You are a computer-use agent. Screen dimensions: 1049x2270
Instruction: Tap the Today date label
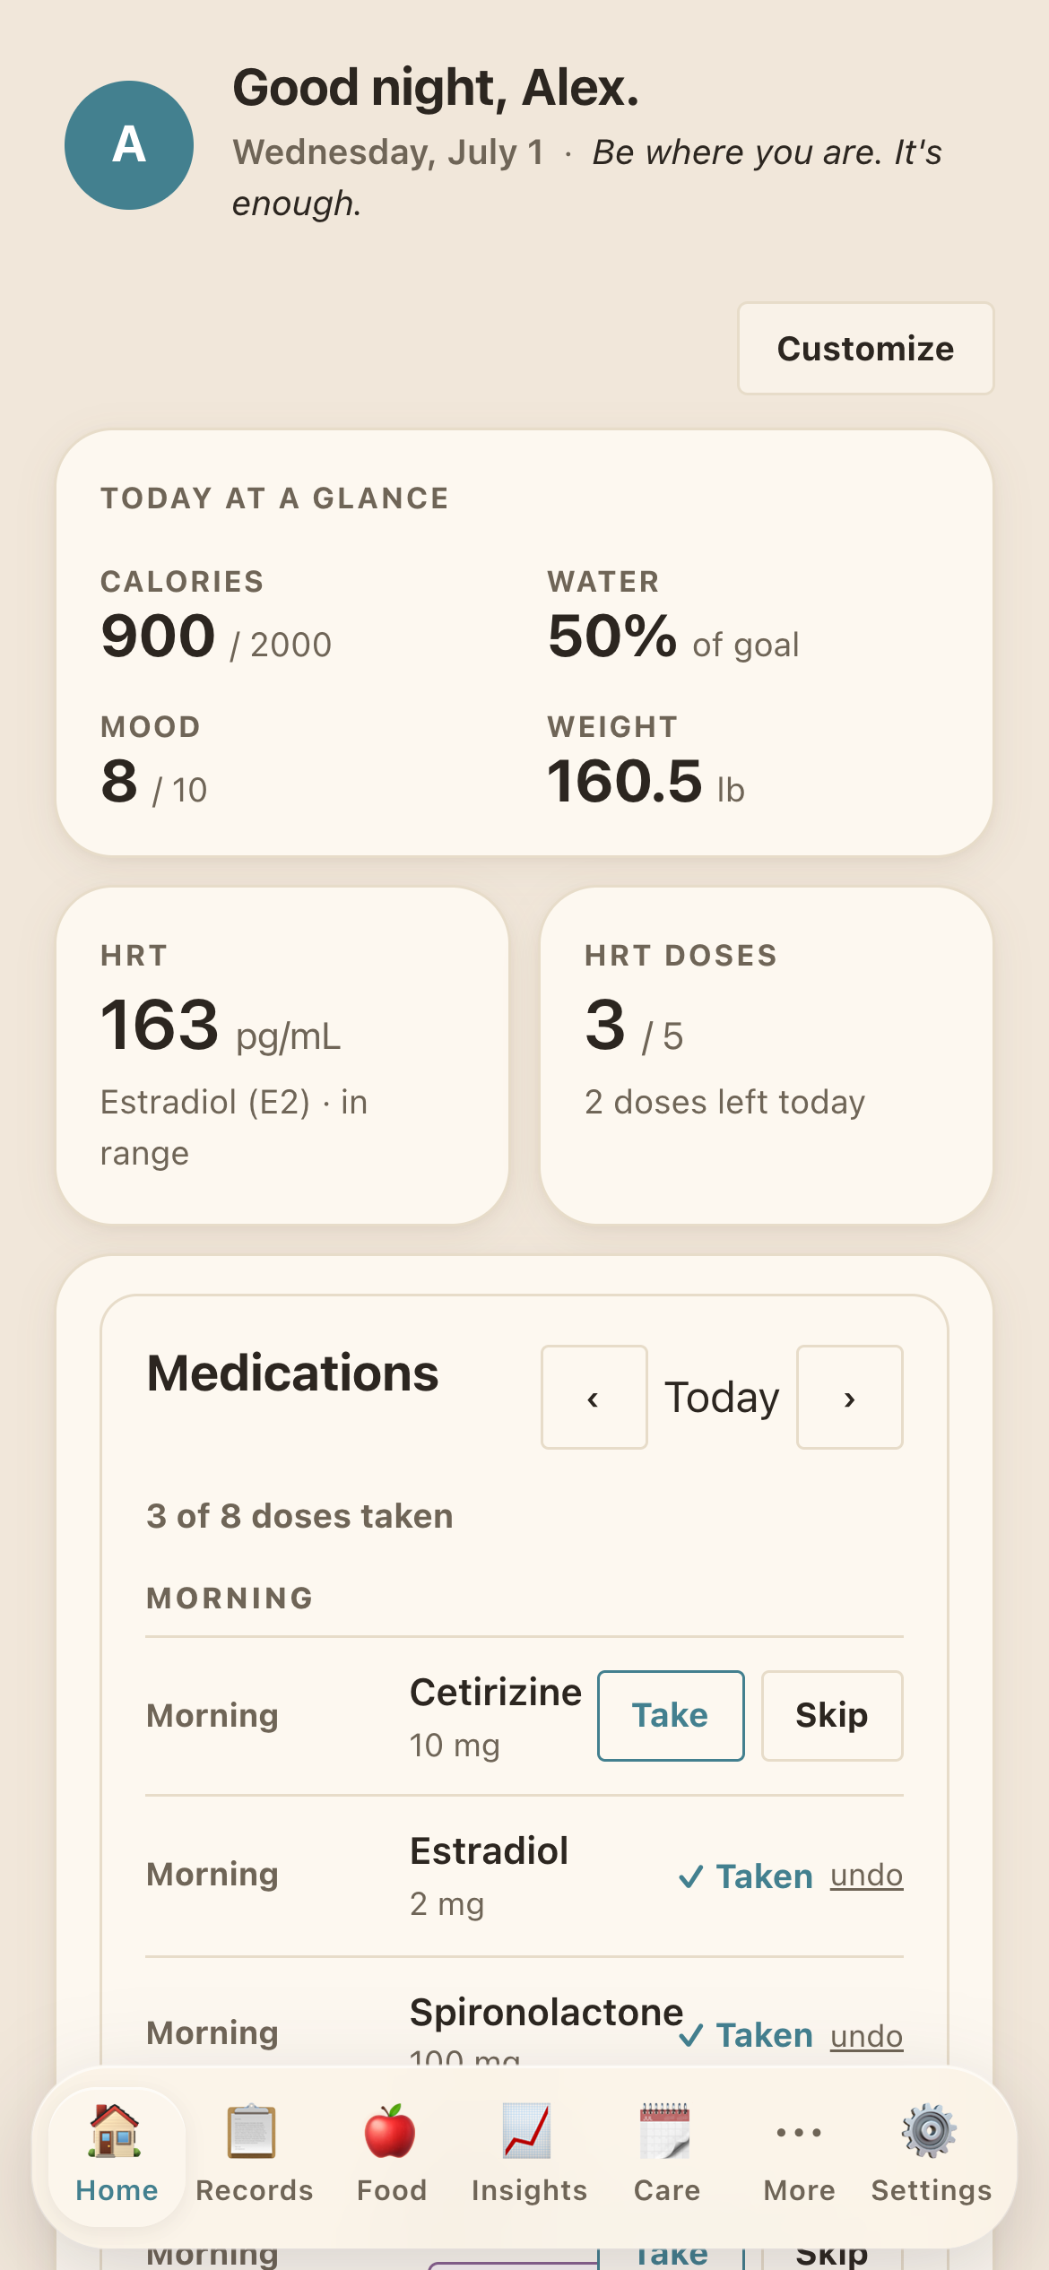coord(722,1398)
